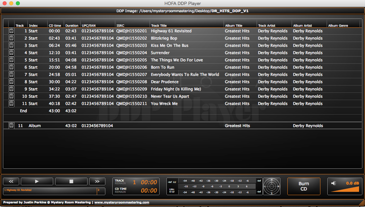Click the Album row UPC 0123456789104
Image resolution: width=365 pixels, height=207 pixels.
[97, 125]
